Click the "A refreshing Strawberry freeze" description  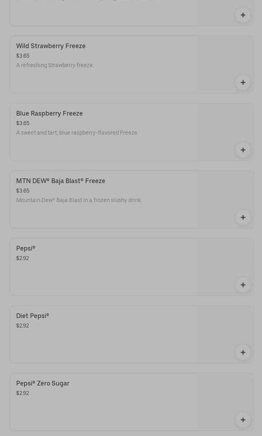(x=55, y=65)
